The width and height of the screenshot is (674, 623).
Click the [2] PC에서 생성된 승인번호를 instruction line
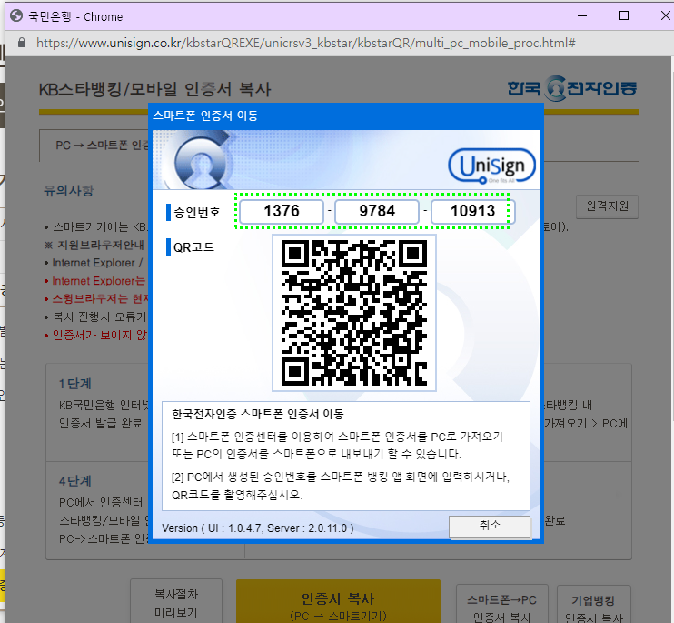tap(341, 477)
